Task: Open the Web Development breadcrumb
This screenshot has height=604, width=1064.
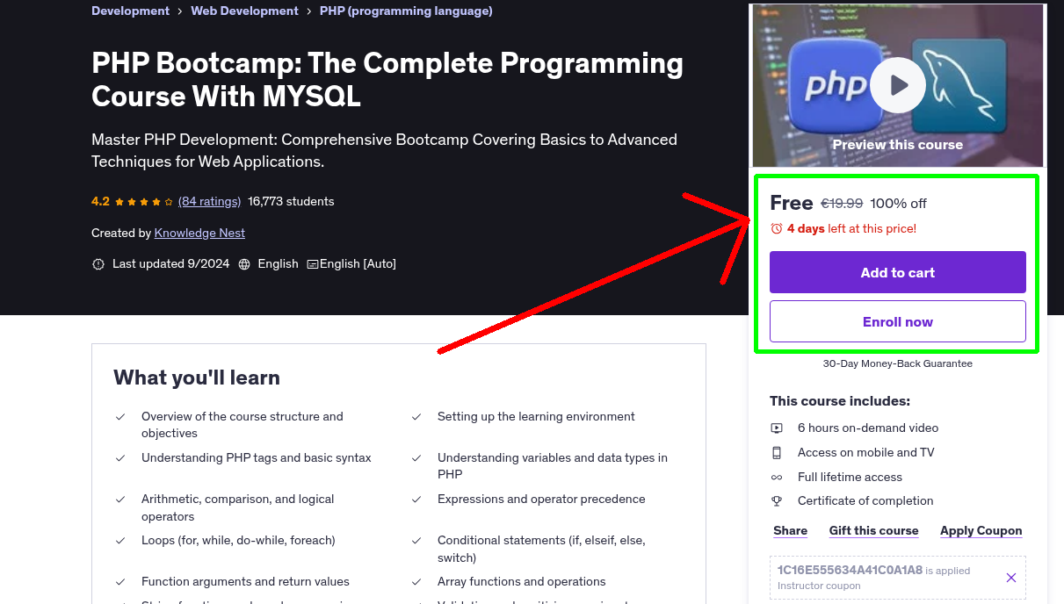Action: (244, 11)
